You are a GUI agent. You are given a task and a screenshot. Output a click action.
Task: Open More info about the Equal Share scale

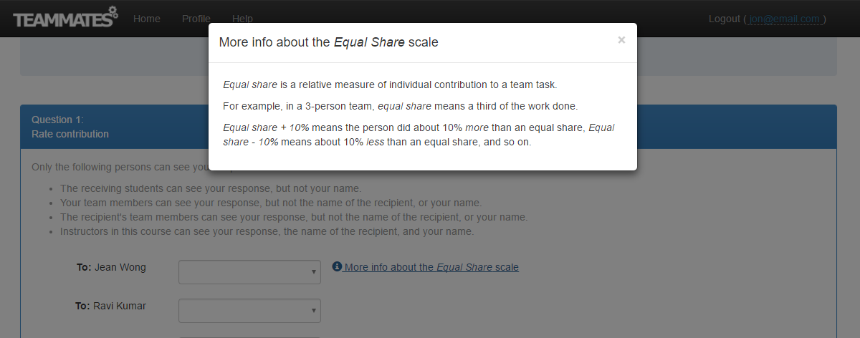pyautogui.click(x=431, y=267)
